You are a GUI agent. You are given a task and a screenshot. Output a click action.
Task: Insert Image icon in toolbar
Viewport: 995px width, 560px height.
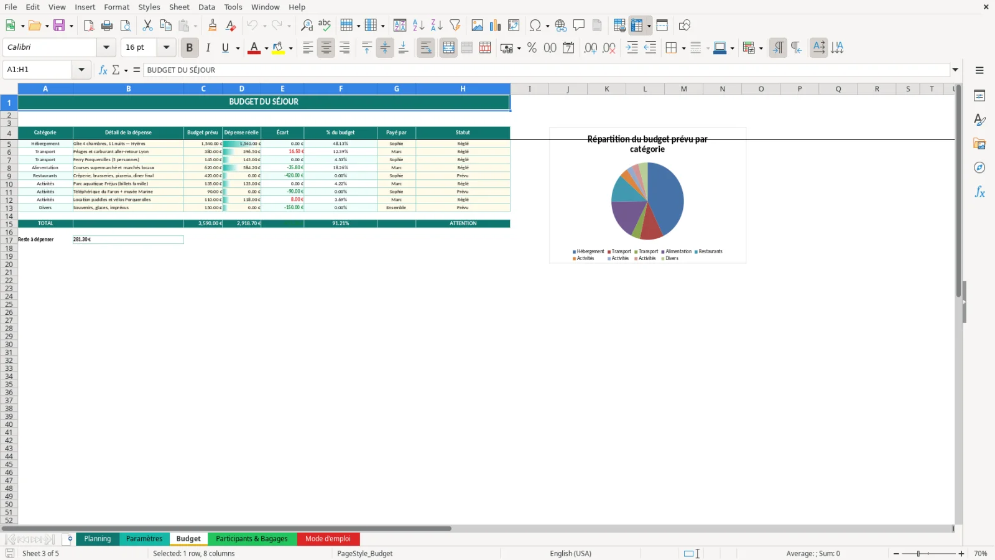click(x=477, y=26)
